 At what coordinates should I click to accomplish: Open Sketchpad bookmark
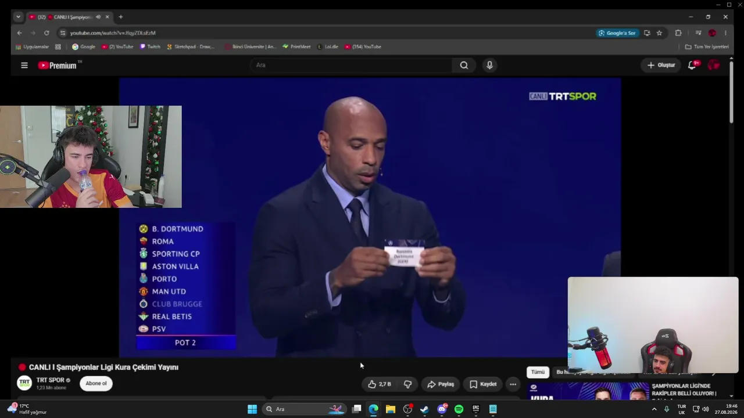coord(190,47)
